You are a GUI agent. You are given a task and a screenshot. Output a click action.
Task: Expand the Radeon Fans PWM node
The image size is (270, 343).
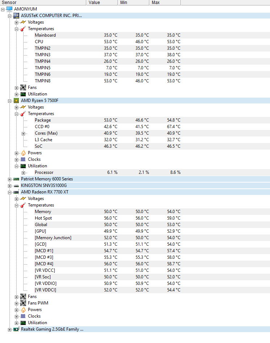16,304
